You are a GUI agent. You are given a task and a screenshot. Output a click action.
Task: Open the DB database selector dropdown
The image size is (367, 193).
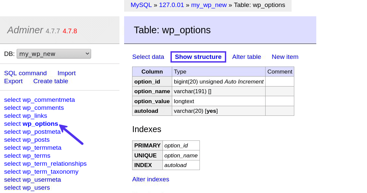coord(53,54)
